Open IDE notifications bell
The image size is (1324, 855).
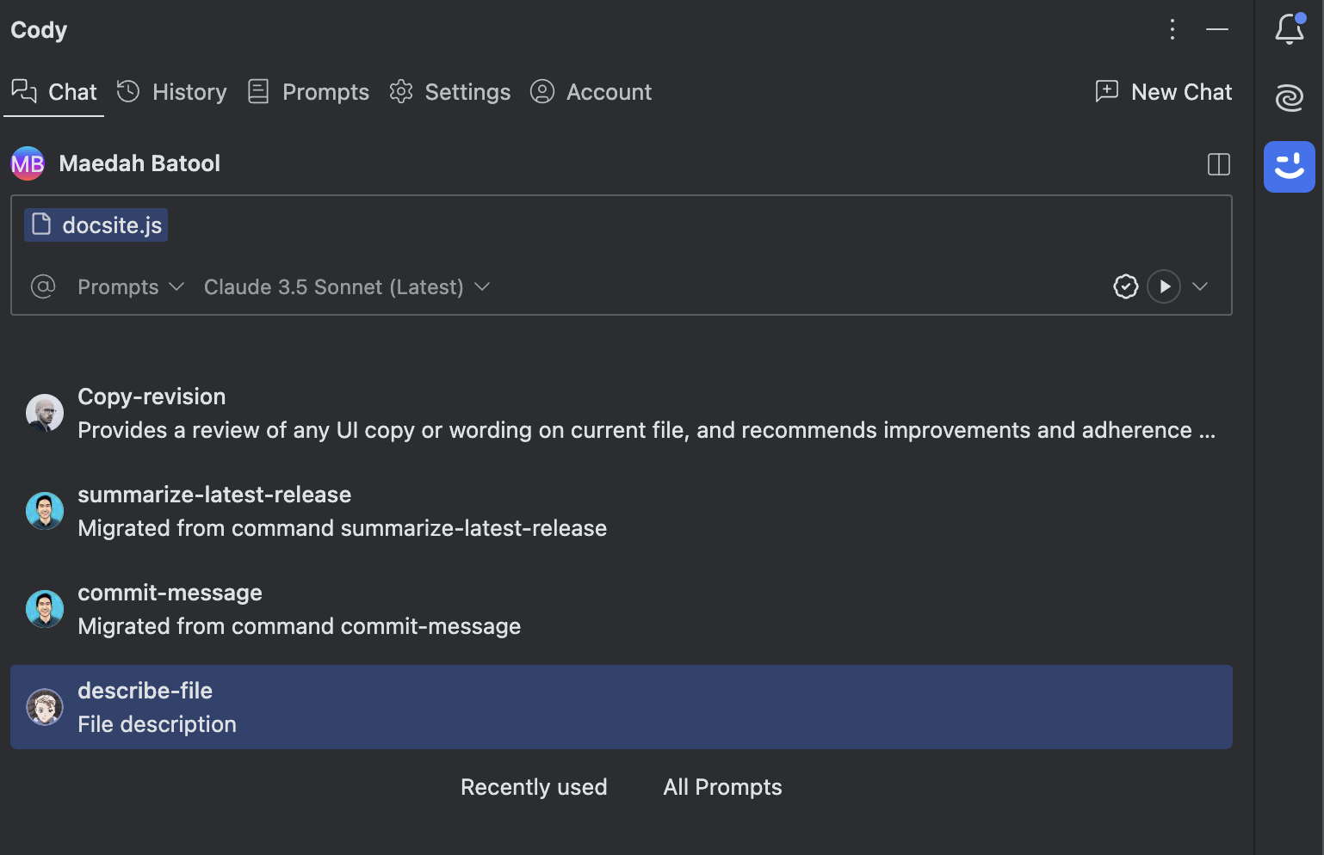click(1289, 29)
